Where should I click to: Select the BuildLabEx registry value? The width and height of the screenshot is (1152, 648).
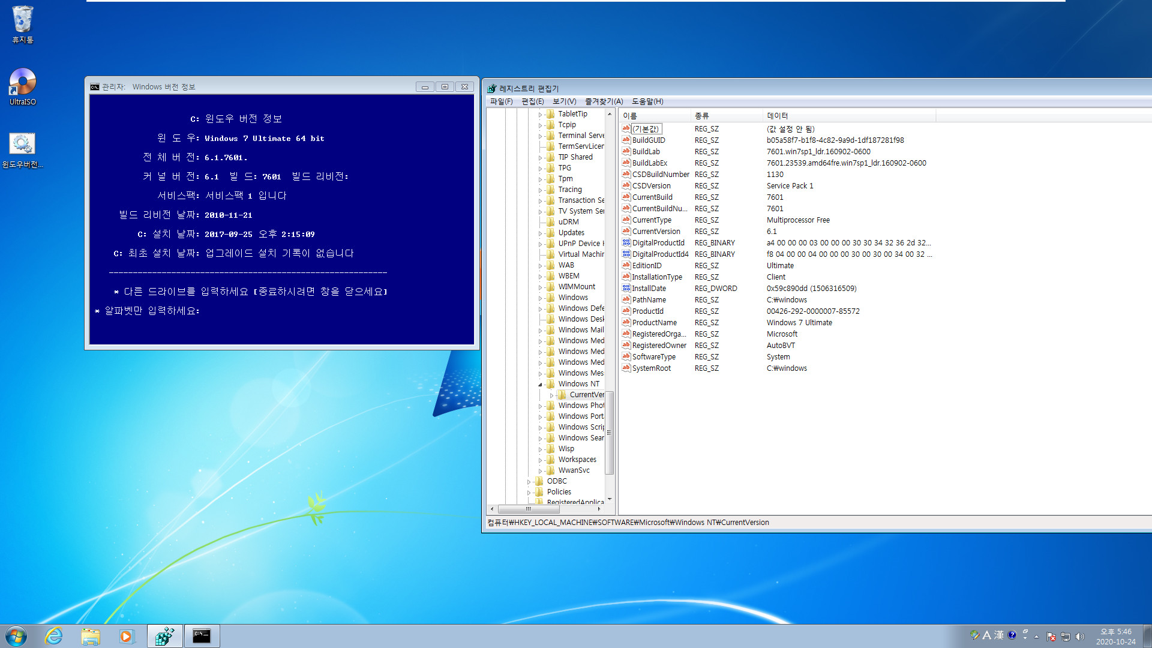[650, 163]
